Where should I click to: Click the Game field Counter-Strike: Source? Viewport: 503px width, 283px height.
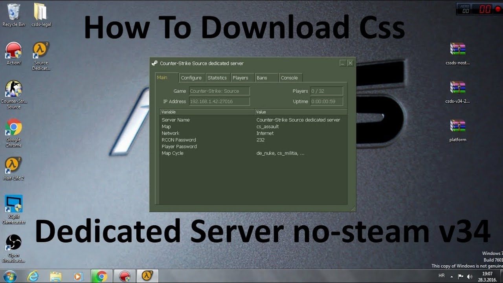(219, 91)
